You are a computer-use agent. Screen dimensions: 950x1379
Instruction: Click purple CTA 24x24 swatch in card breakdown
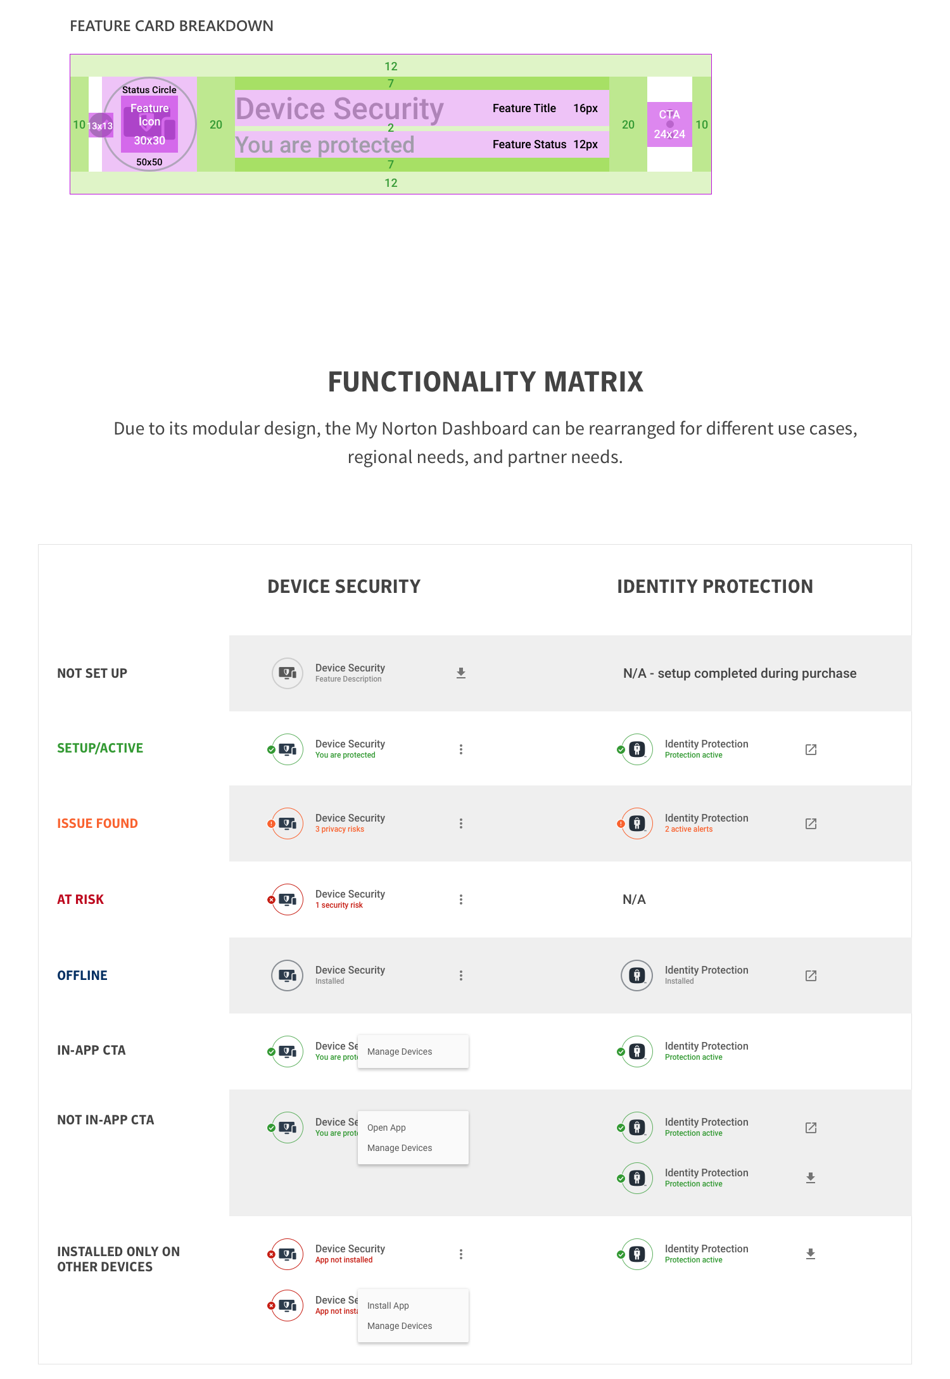pos(669,124)
